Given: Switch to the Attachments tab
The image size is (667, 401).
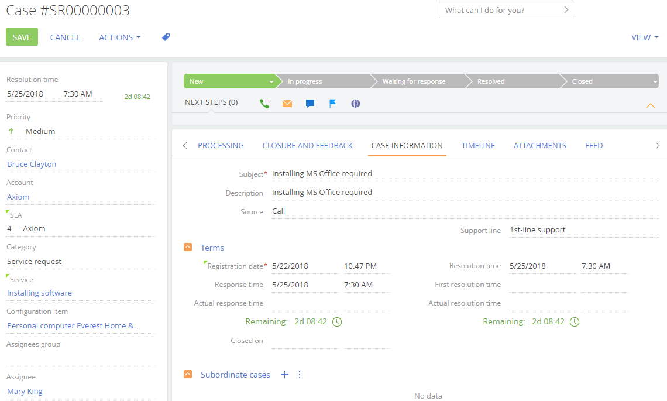Looking at the screenshot, I should 539,145.
